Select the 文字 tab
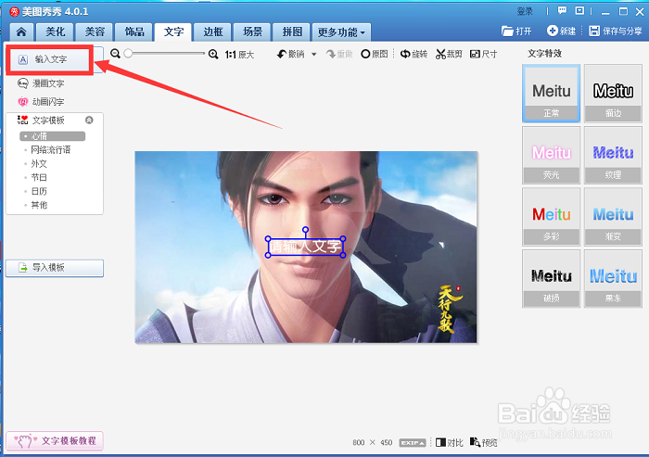This screenshot has height=457, width=649. [x=173, y=32]
